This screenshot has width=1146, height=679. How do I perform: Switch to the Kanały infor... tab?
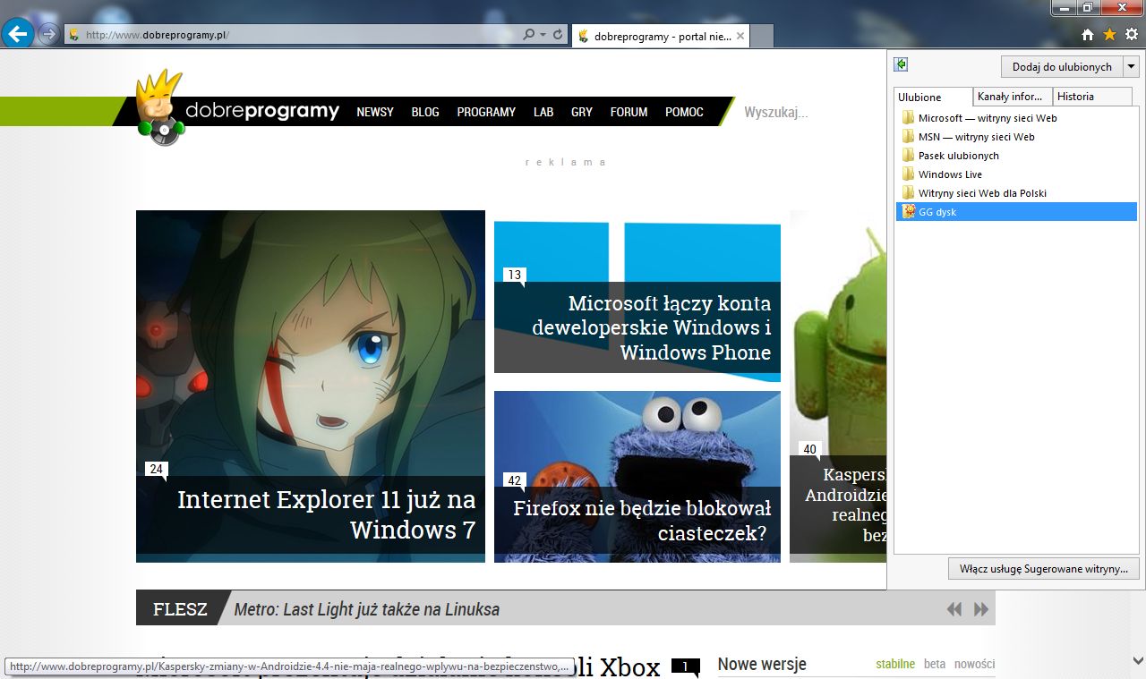pos(1012,97)
